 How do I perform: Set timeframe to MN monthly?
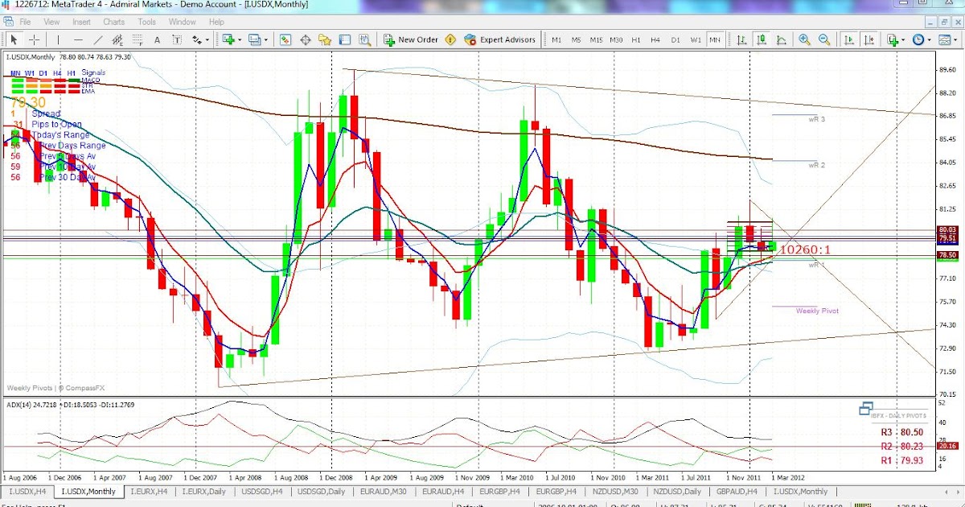click(714, 39)
